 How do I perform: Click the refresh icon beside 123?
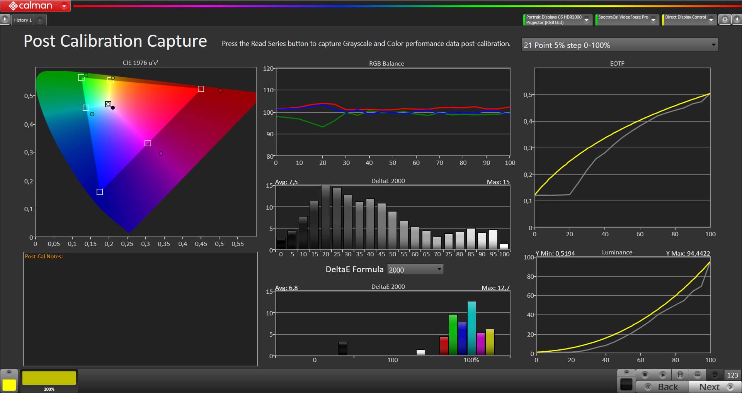point(715,375)
